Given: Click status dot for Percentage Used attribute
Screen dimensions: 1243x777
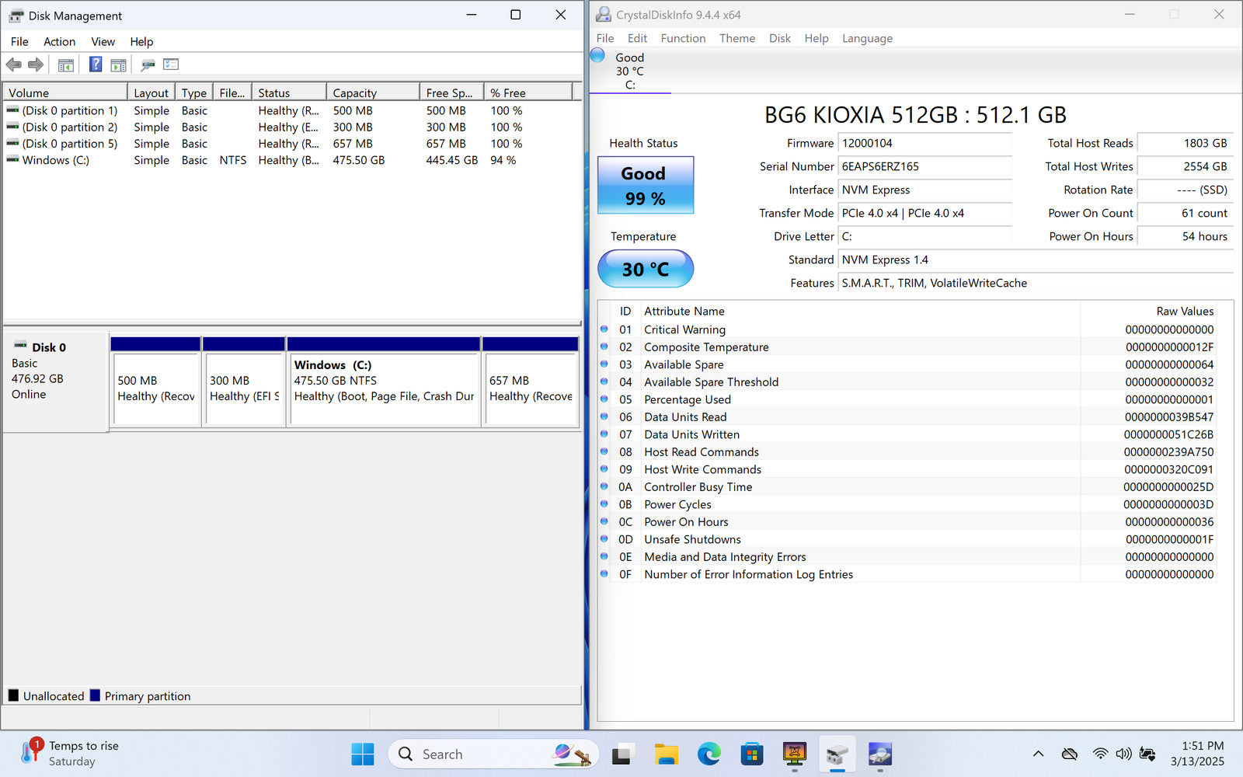Looking at the screenshot, I should (x=604, y=399).
